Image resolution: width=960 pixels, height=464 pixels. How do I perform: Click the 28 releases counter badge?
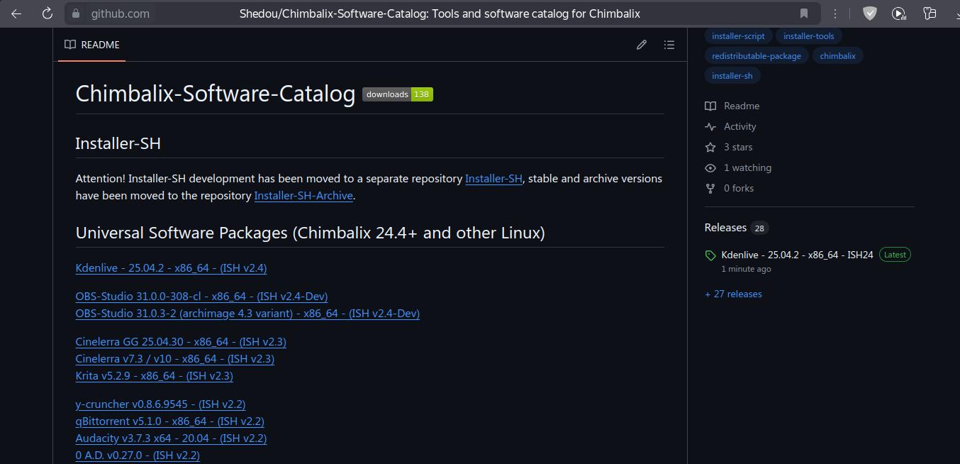tap(759, 228)
